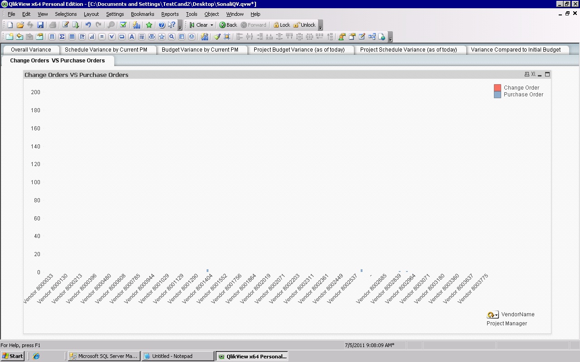Click the Windows Start button
This screenshot has width=580, height=362.
tap(12, 356)
